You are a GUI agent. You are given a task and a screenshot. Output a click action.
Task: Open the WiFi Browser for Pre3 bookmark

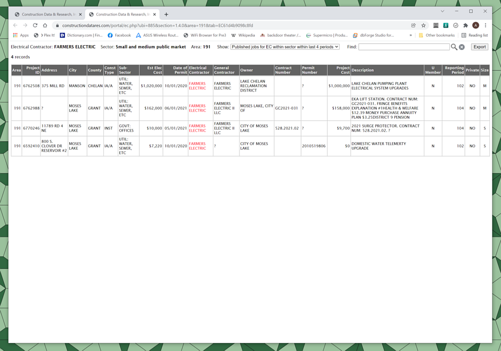[204, 35]
